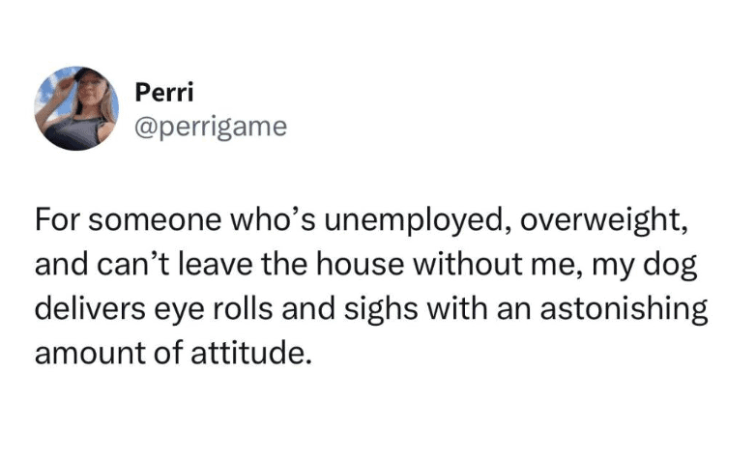The height and width of the screenshot is (458, 756).
Task: Open the Perri display name link
Action: pos(163,93)
